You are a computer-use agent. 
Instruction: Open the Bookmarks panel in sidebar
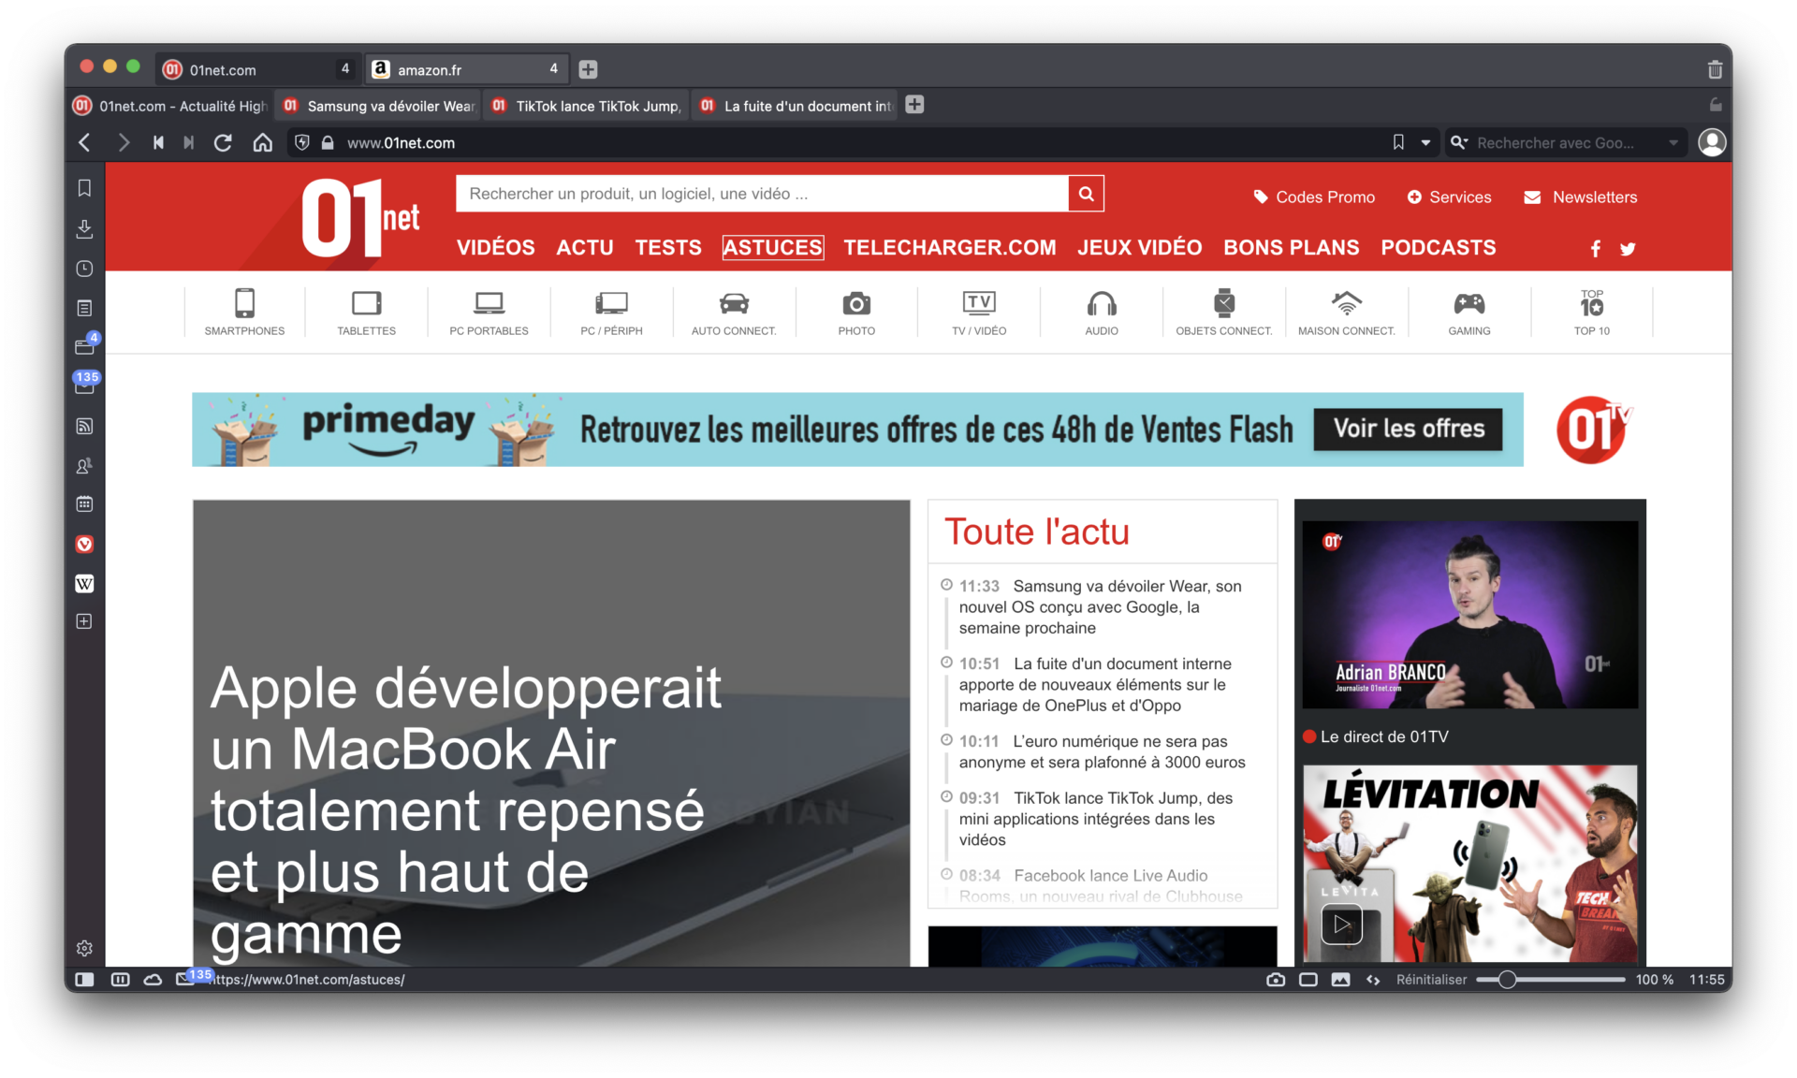(84, 188)
